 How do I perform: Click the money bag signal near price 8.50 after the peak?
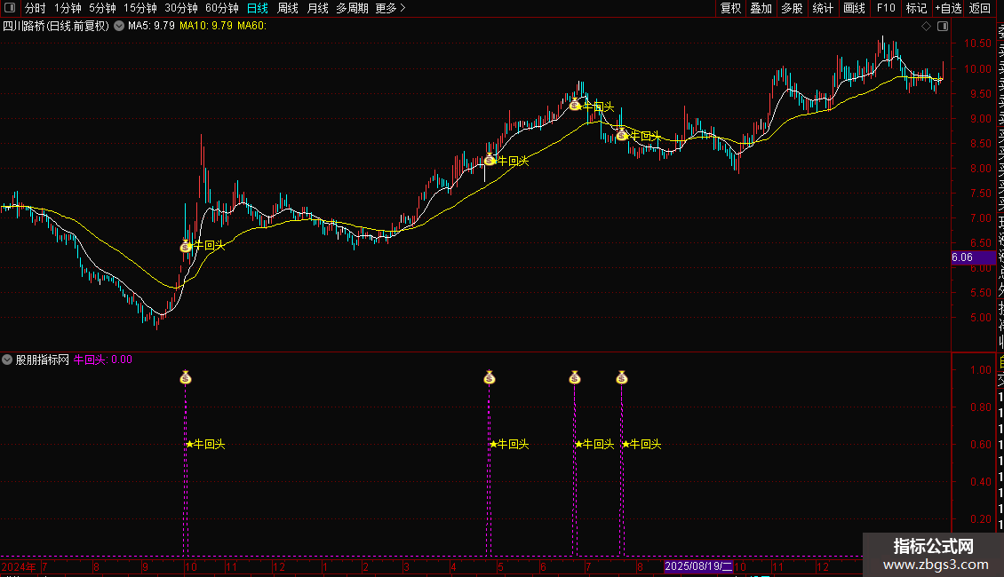622,134
